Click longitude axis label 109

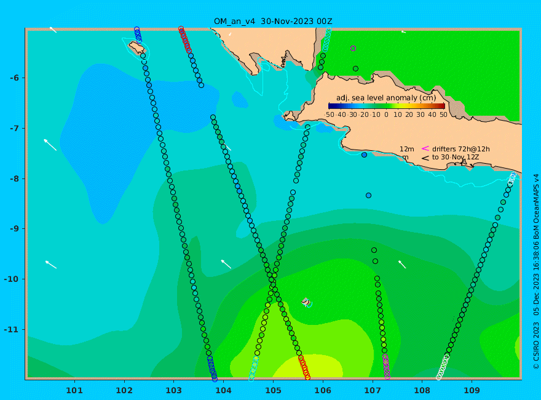click(x=472, y=391)
